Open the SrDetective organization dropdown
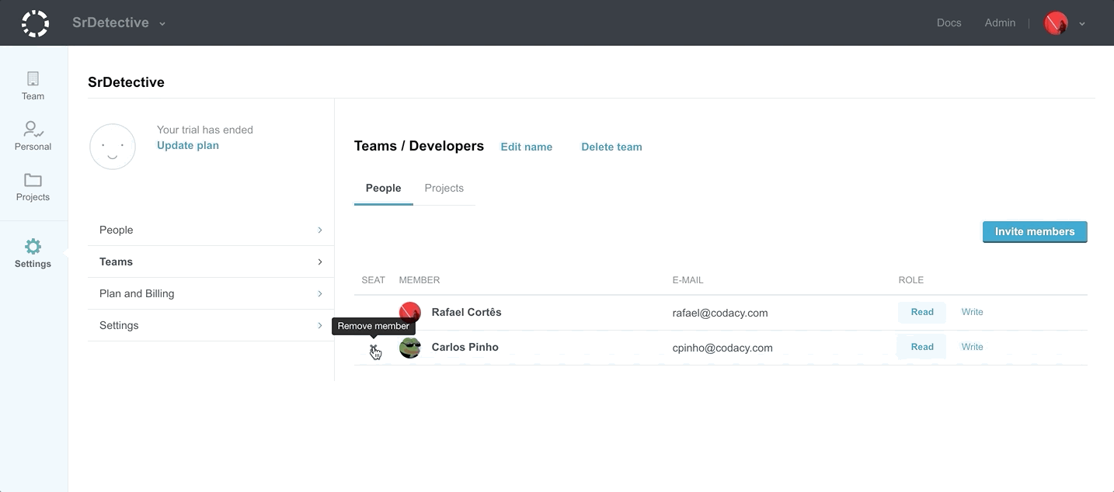 (118, 23)
